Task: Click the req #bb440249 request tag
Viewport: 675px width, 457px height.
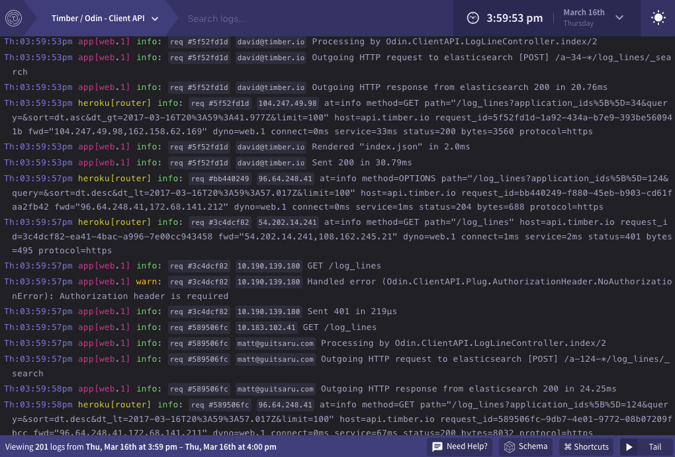Action: click(220, 179)
